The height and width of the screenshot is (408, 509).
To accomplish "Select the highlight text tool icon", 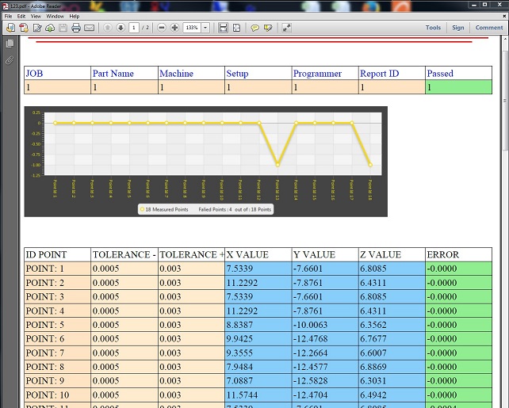I will click(x=268, y=28).
